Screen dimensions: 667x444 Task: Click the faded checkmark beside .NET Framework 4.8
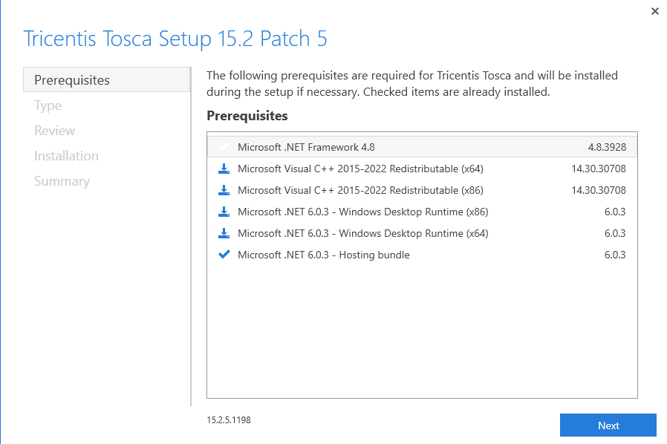(x=224, y=147)
